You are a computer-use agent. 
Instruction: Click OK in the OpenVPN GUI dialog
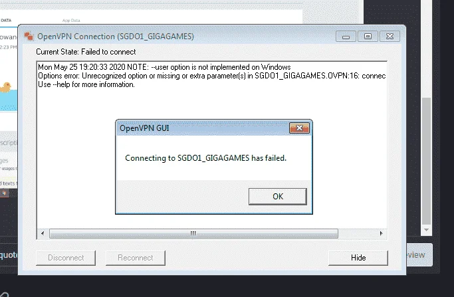click(x=277, y=197)
